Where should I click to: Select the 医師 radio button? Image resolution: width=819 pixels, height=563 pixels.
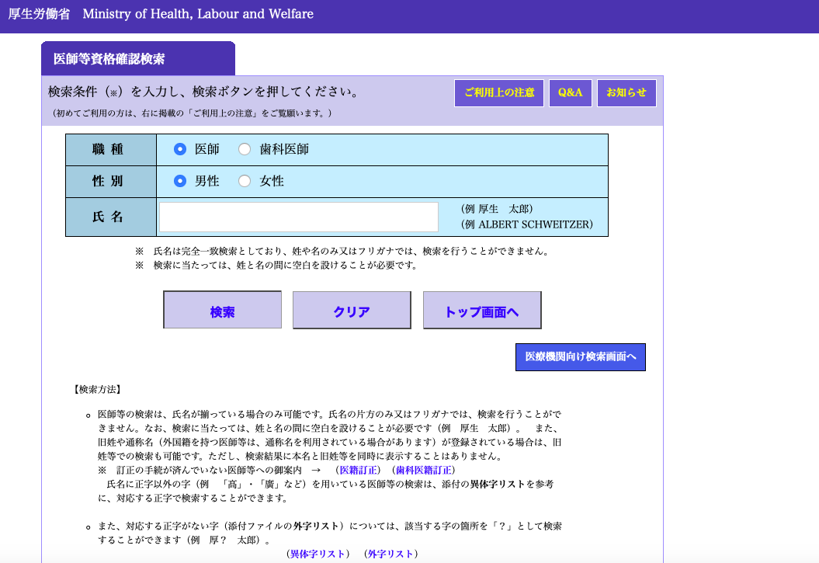click(x=180, y=149)
